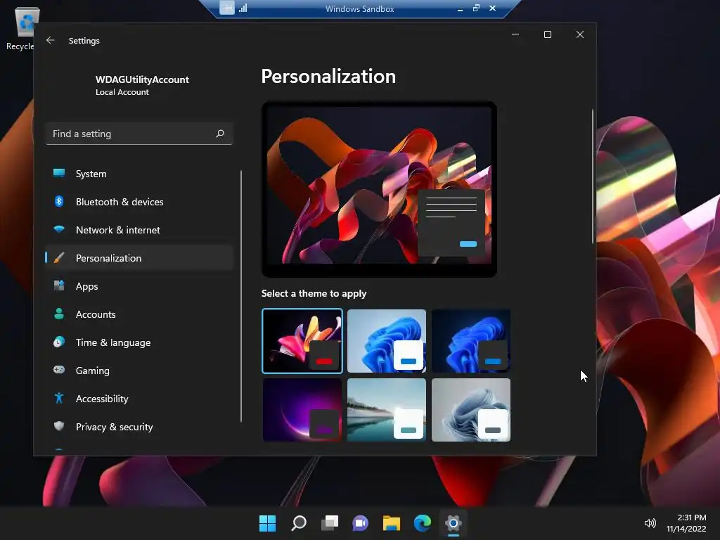Click the back arrow in Settings

[x=51, y=40]
